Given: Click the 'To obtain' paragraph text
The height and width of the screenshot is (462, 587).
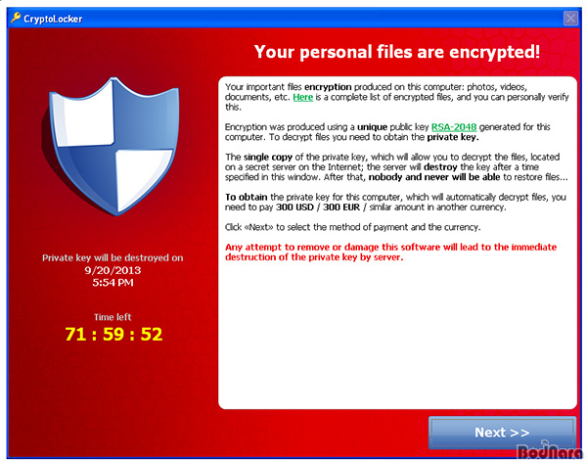Looking at the screenshot, I should click(395, 203).
